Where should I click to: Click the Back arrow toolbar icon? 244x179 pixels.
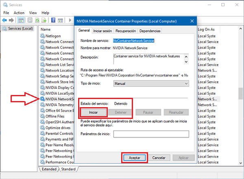pyautogui.click(x=4, y=20)
